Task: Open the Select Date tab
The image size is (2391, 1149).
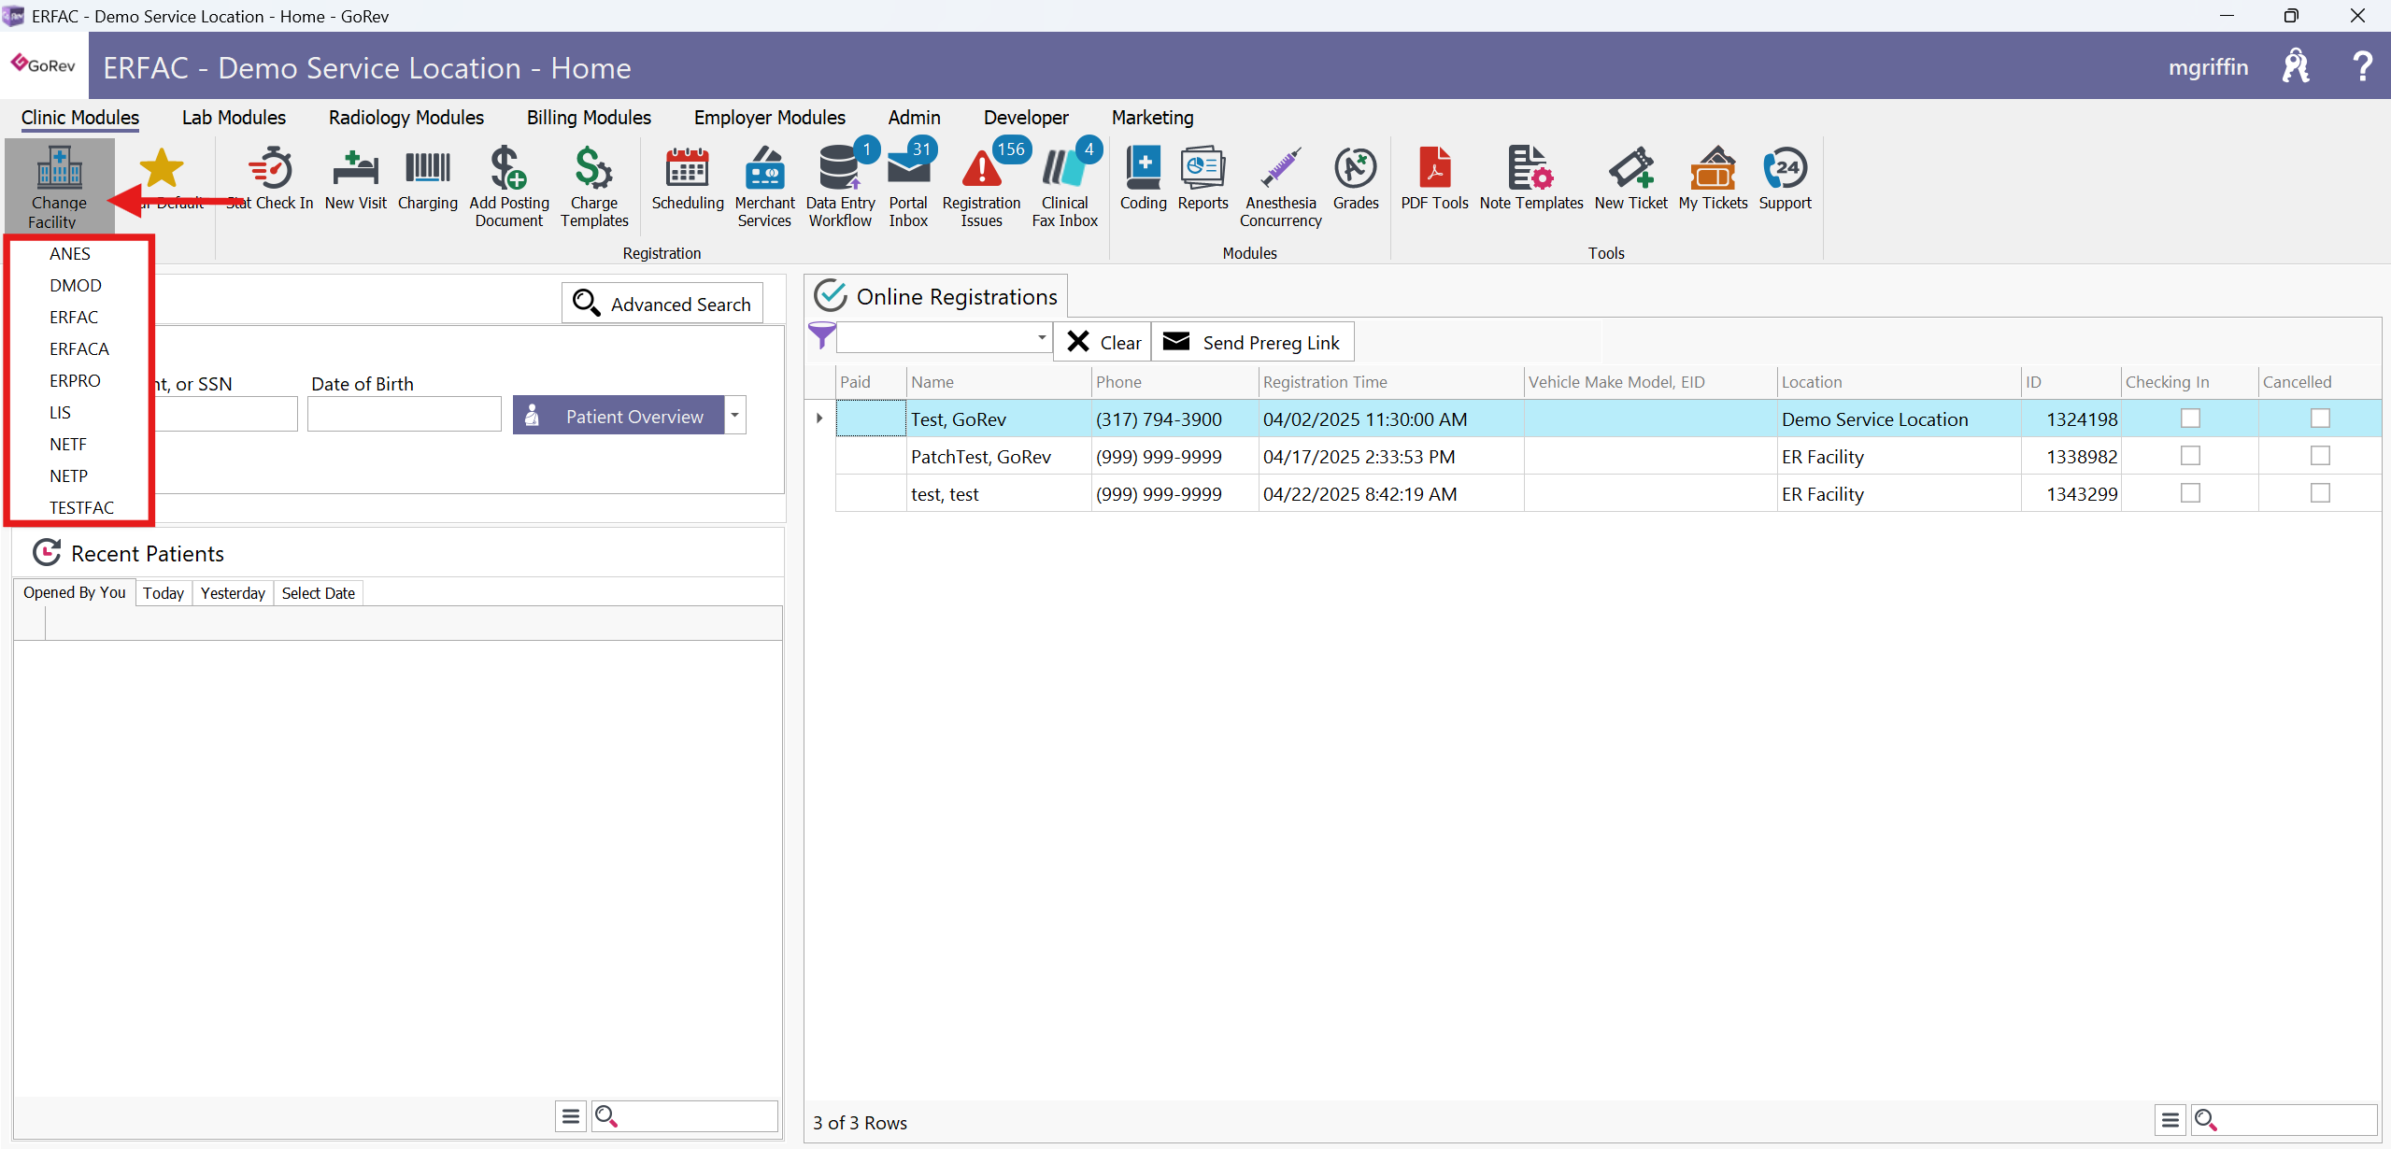Action: (x=318, y=593)
